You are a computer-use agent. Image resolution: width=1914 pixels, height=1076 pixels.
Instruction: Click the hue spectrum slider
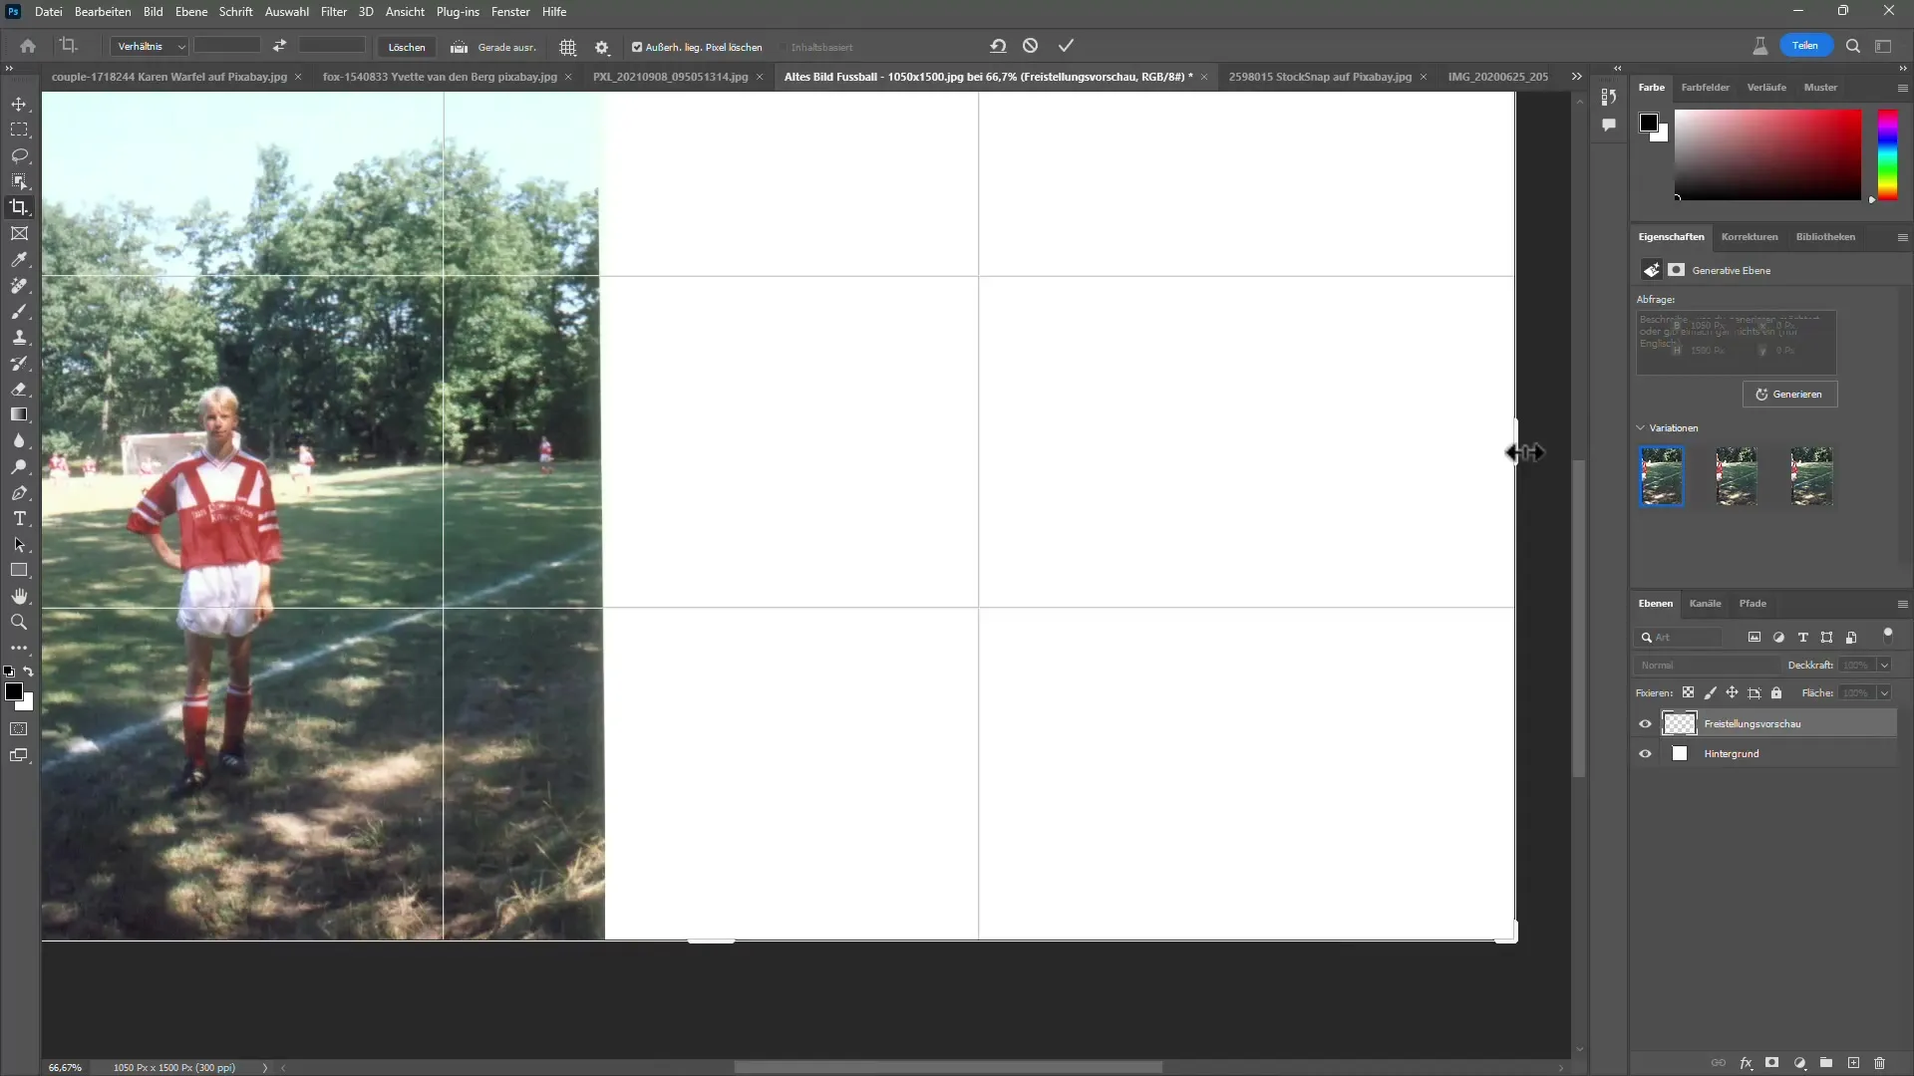pos(1887,154)
